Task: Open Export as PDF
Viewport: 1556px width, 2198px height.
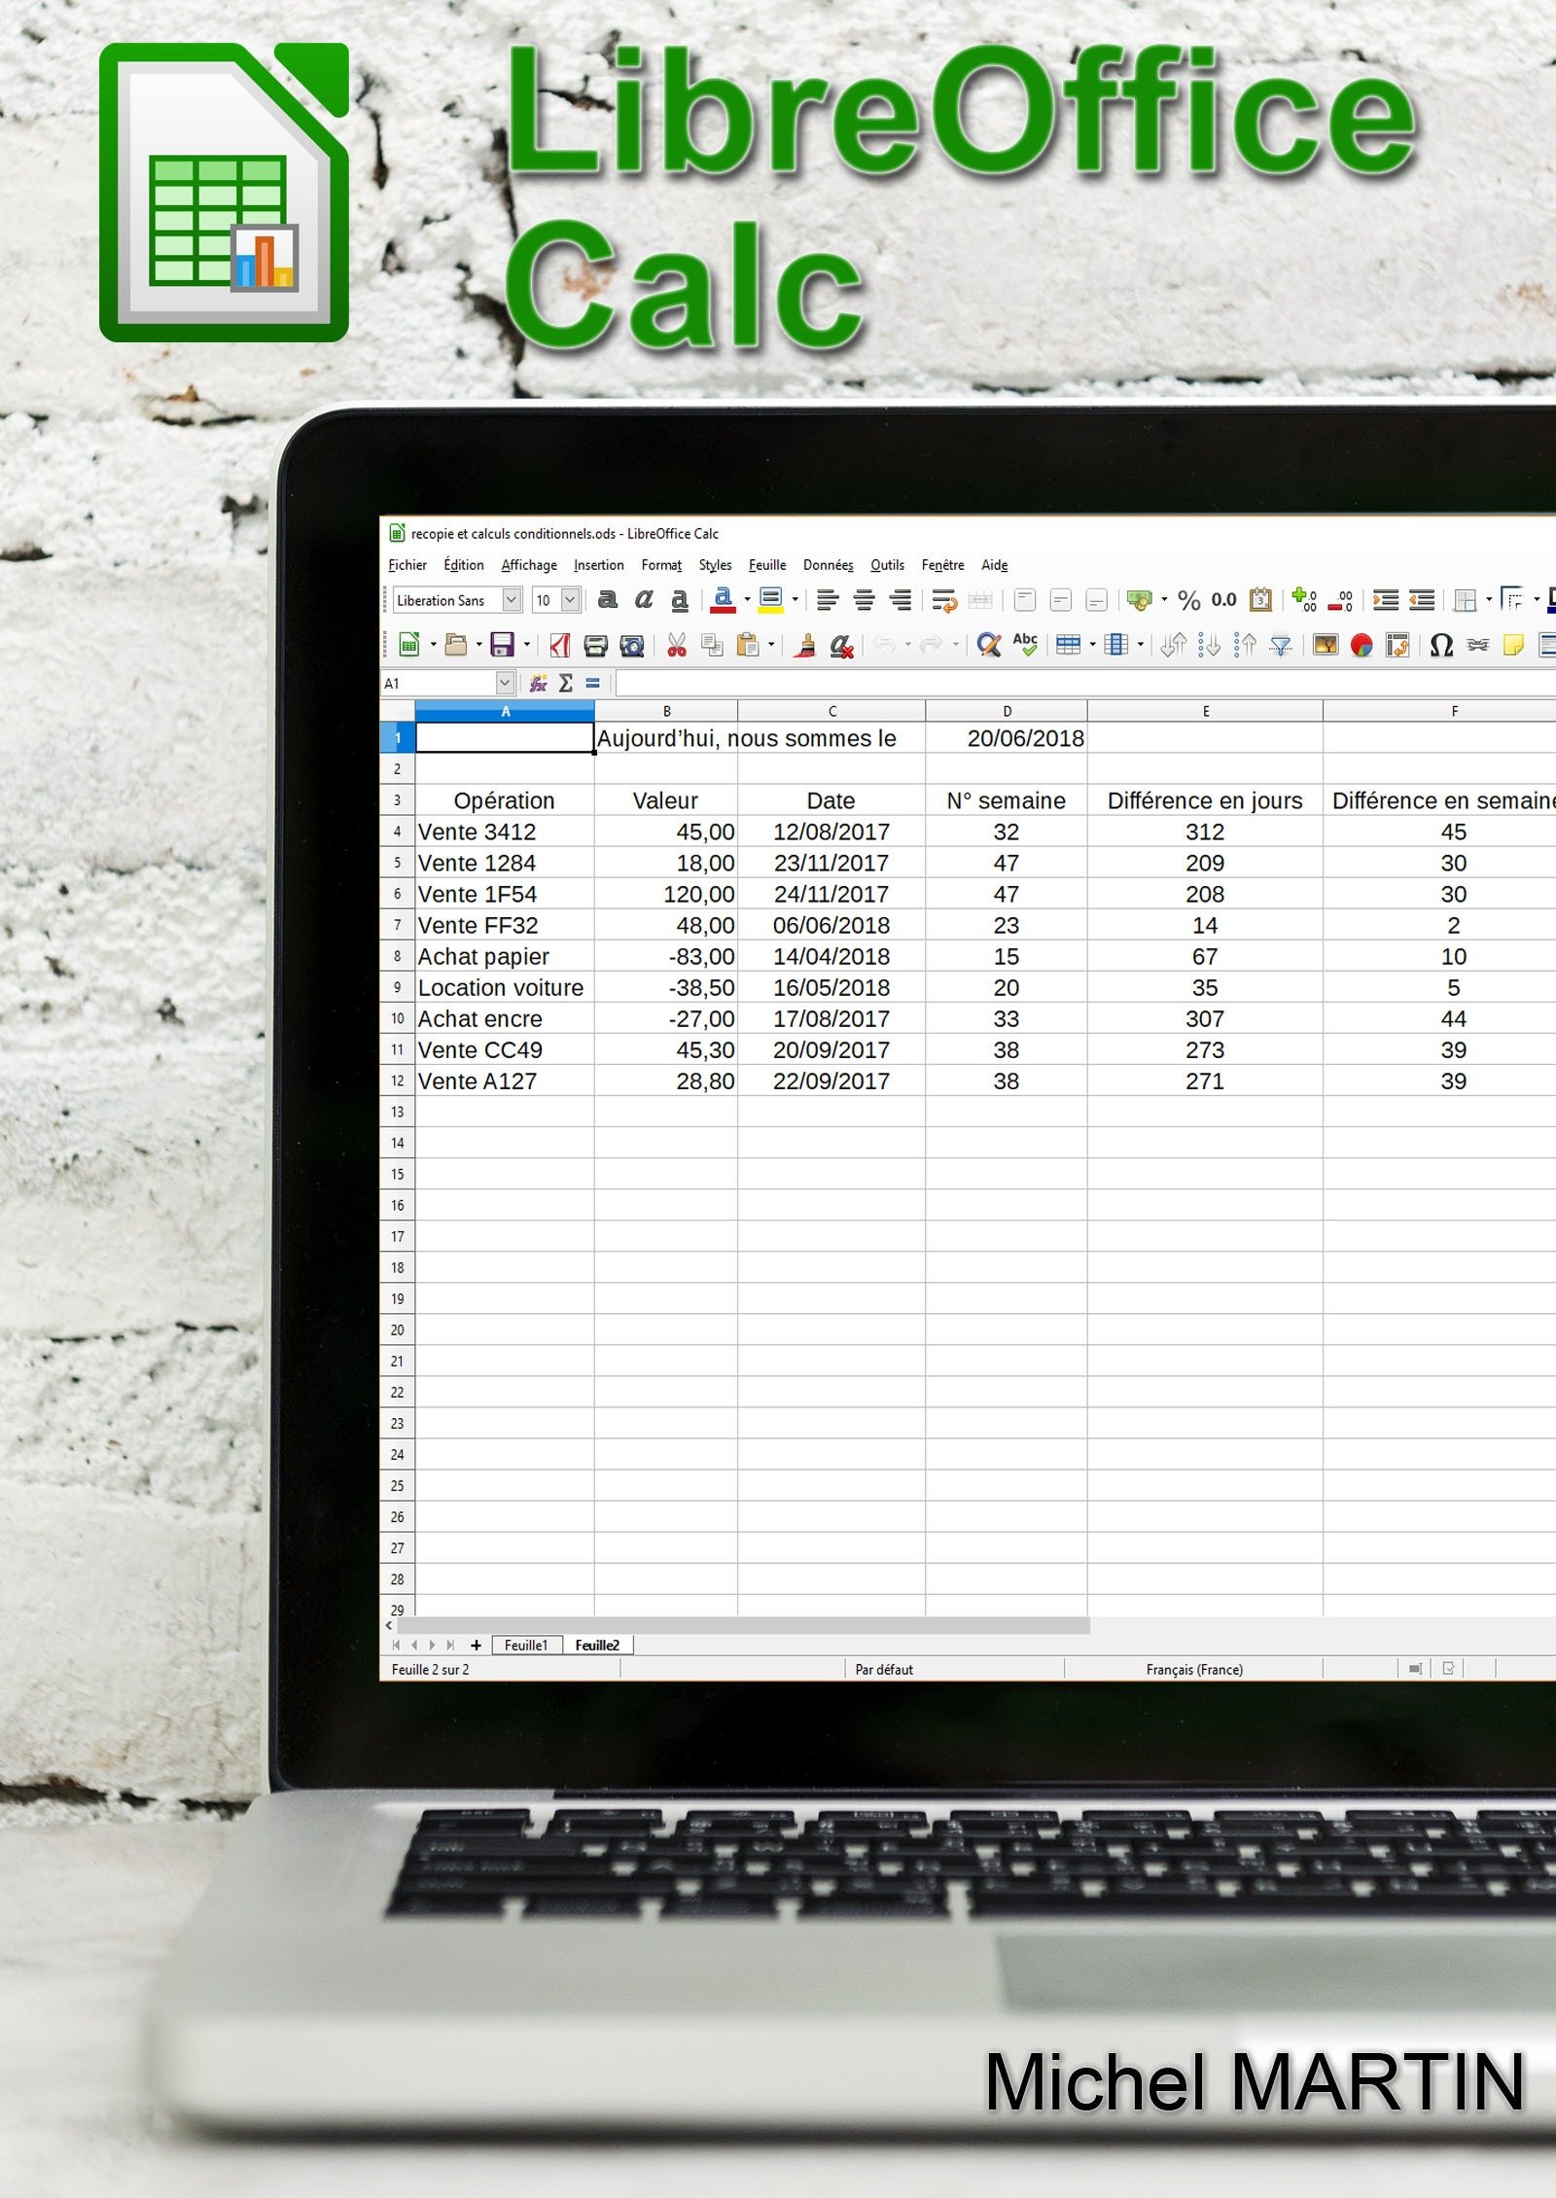Action: 557,646
